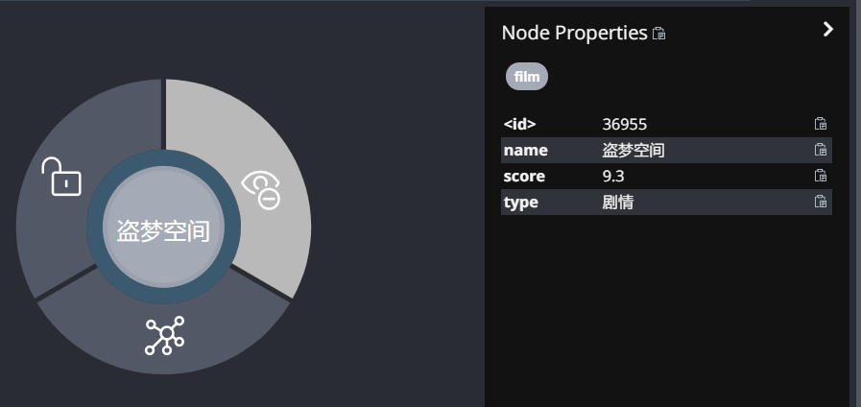The width and height of the screenshot is (861, 407).
Task: Collapse the Node Properties panel chevron
Action: point(828,29)
